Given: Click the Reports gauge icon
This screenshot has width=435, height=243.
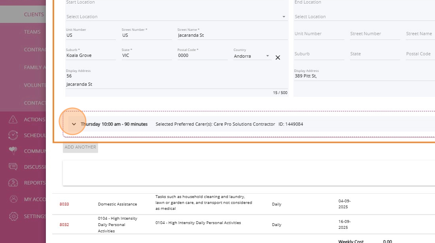Looking at the screenshot, I should coord(13,183).
